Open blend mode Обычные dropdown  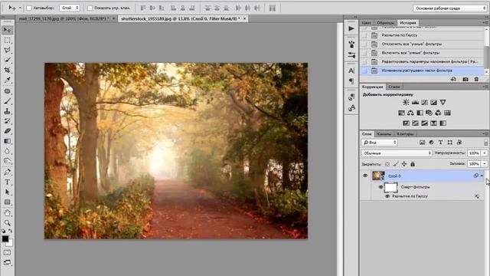397,153
